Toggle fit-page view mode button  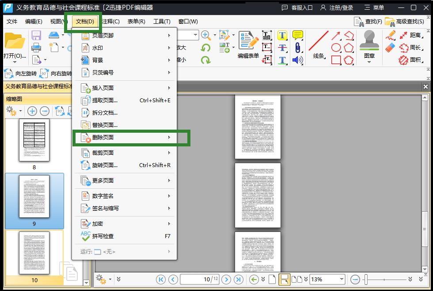click(284, 279)
